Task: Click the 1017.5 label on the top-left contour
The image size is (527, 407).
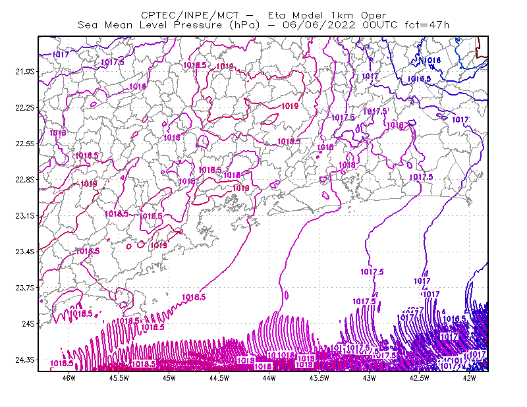Action: [113, 62]
